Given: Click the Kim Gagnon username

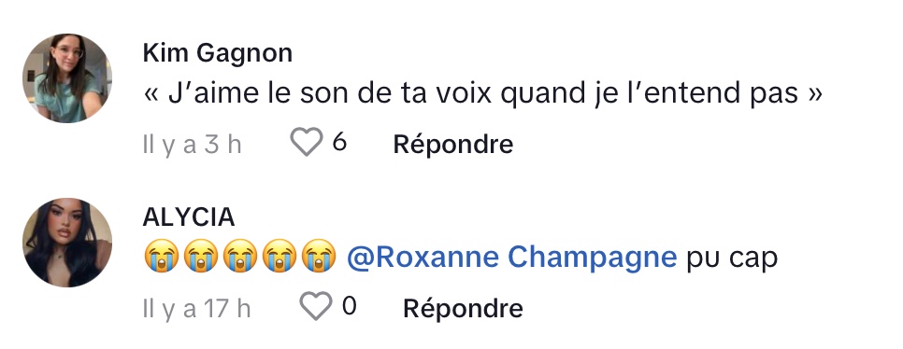Looking at the screenshot, I should [218, 53].
